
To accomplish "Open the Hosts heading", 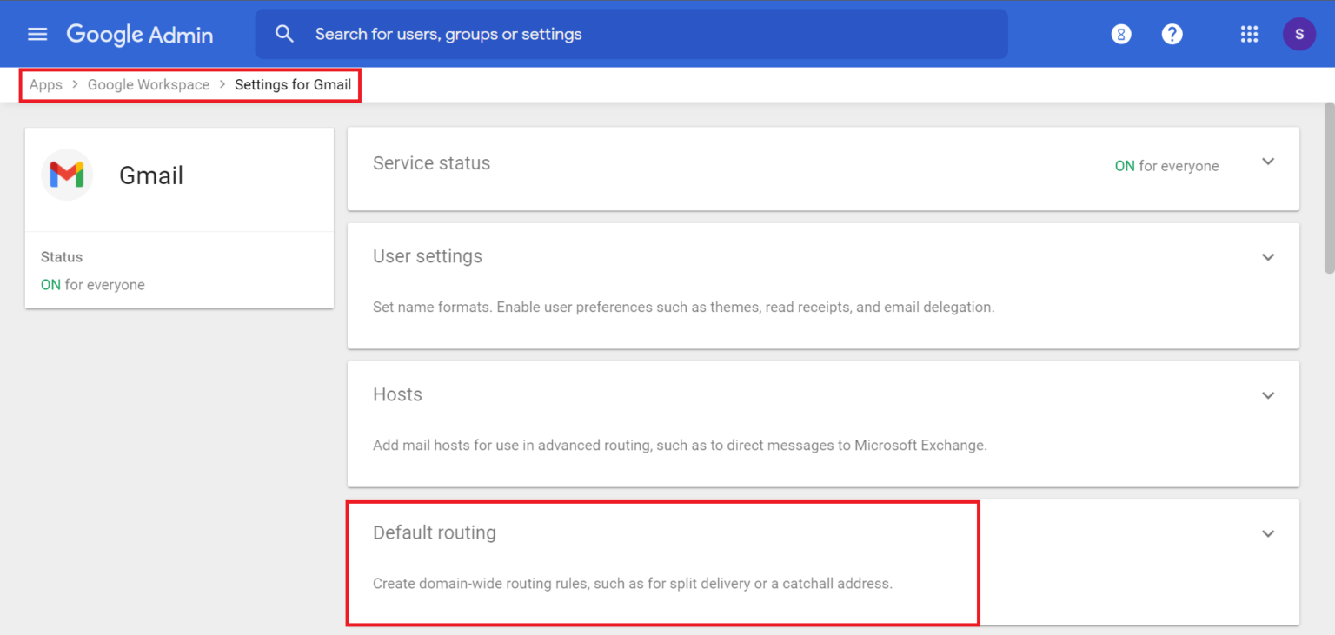I will [x=397, y=394].
